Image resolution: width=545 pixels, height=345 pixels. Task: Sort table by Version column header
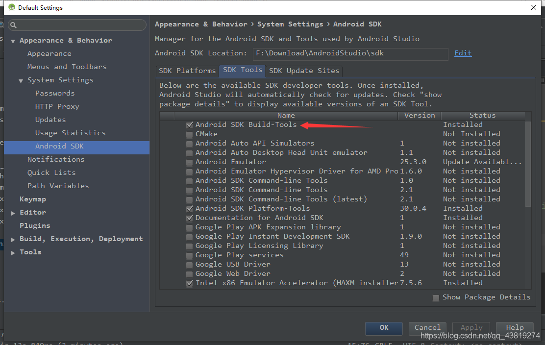tap(419, 115)
